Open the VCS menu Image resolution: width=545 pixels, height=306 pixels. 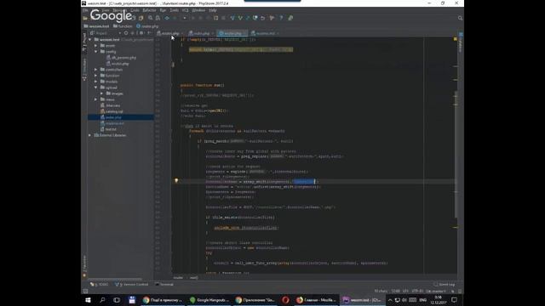click(186, 10)
